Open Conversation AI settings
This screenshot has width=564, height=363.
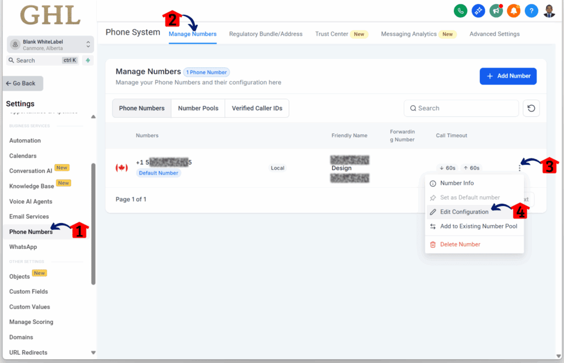pyautogui.click(x=31, y=171)
